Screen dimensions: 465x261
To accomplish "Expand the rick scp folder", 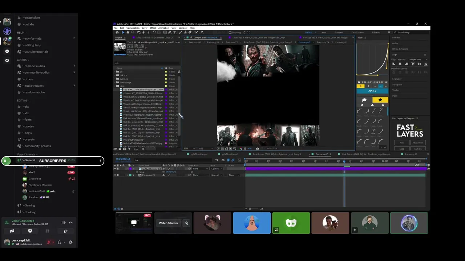I will click(x=114, y=75).
